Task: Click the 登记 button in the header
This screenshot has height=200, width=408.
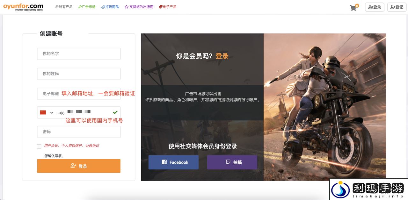Action: pos(397,7)
